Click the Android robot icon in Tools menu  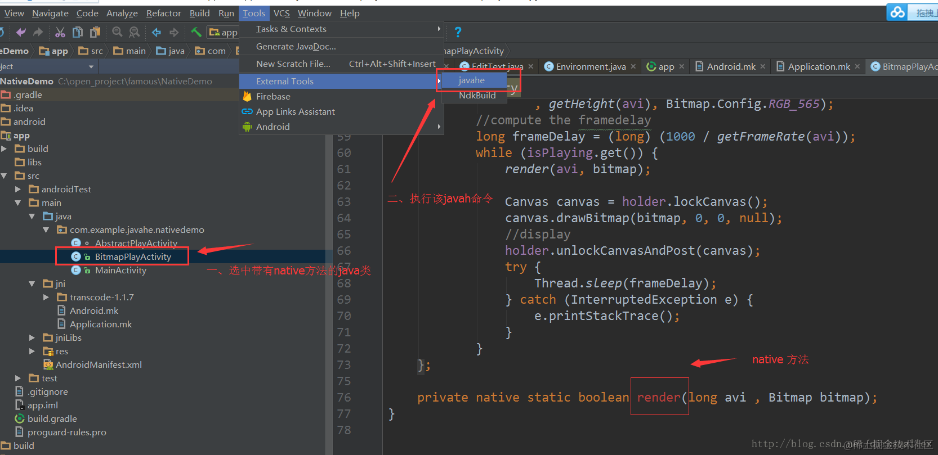(x=247, y=127)
